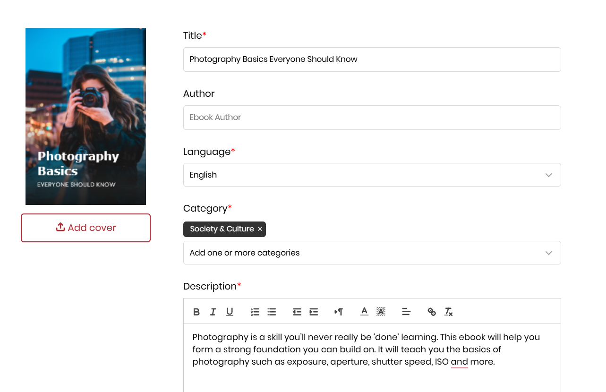The height and width of the screenshot is (392, 606).
Task: Click the Add cover button
Action: (85, 228)
